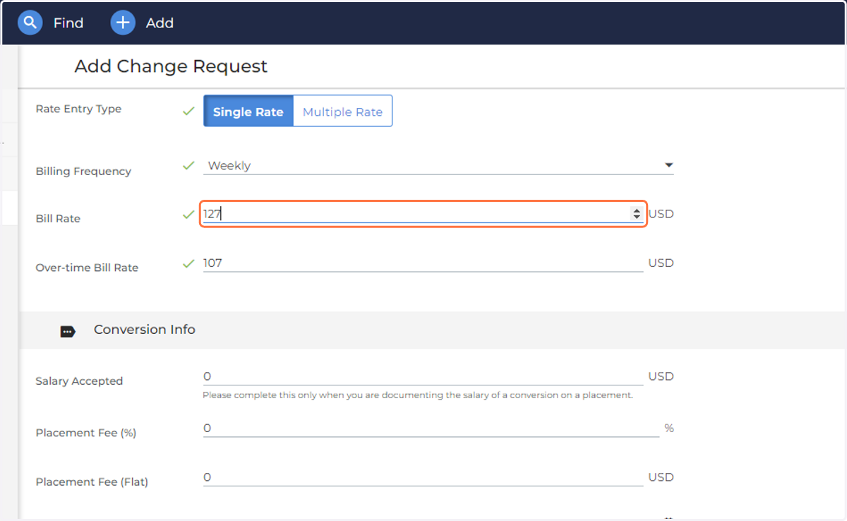Click the Conversion Info tag icon
The image size is (847, 521).
coord(68,331)
